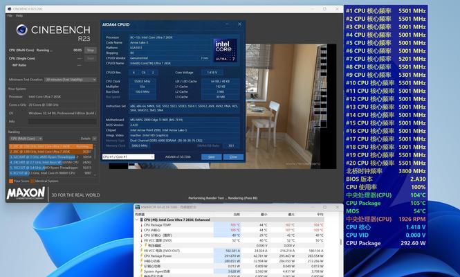Click the Motherboard name field in CPUID
This screenshot has height=277, width=460.
point(184,120)
